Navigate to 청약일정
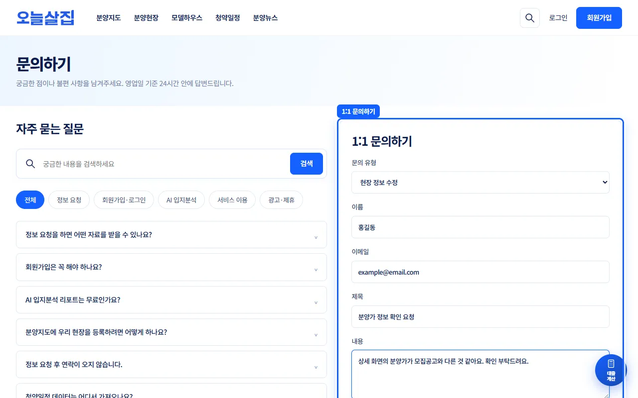The image size is (638, 398). point(228,18)
